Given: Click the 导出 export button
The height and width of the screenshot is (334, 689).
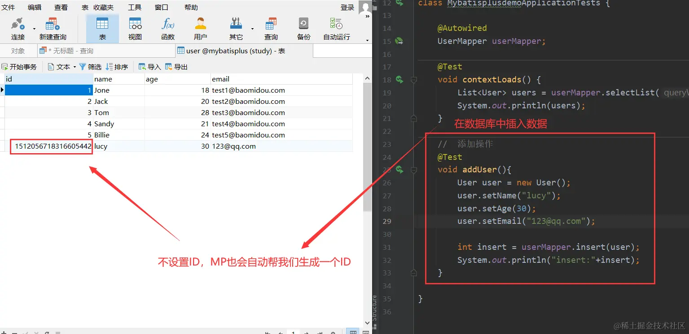Looking at the screenshot, I should point(176,67).
